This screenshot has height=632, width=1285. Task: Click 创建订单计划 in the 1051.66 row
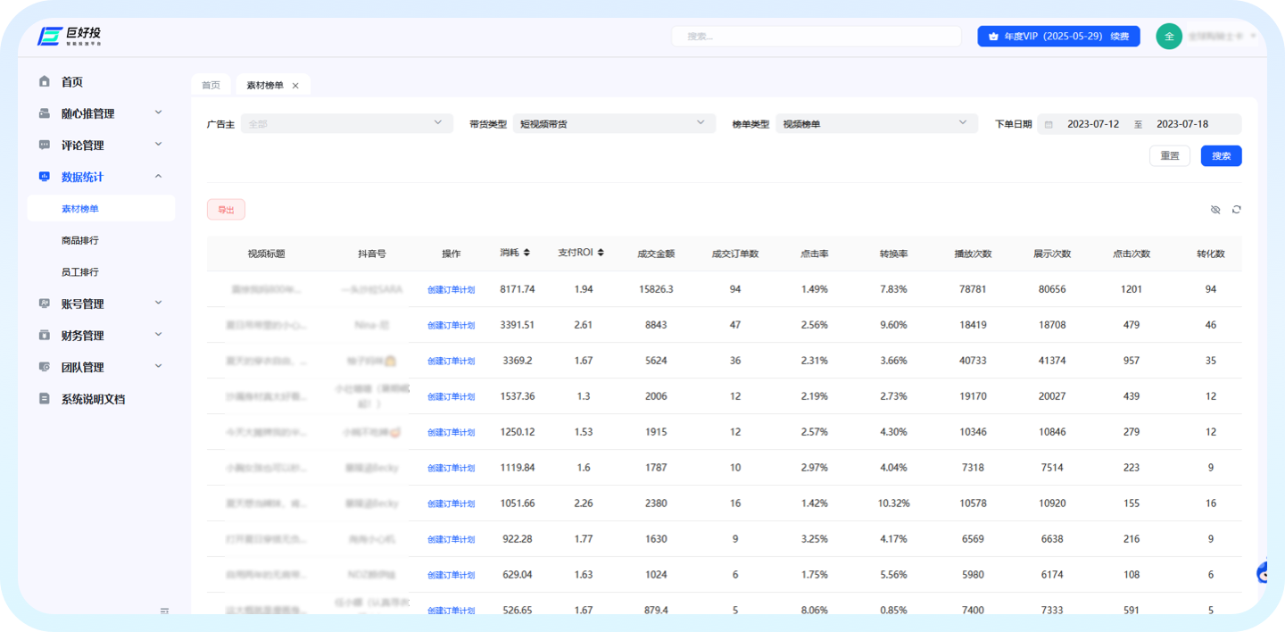pyautogui.click(x=451, y=504)
